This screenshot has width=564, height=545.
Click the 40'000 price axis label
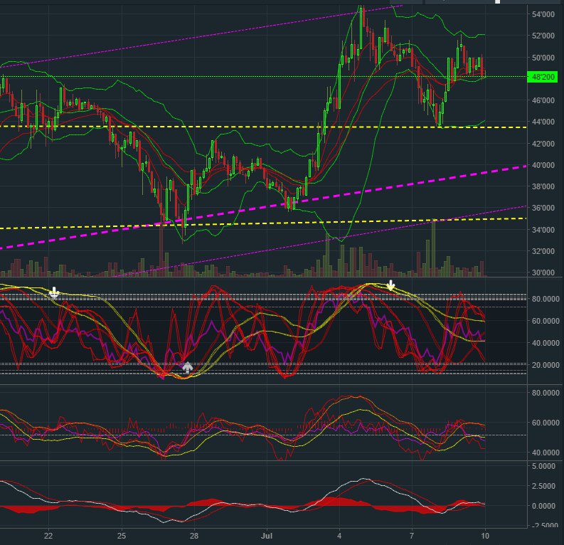coord(543,165)
